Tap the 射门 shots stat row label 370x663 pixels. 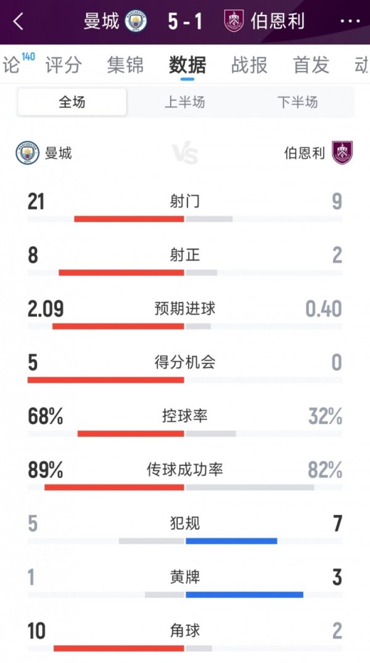(x=185, y=201)
